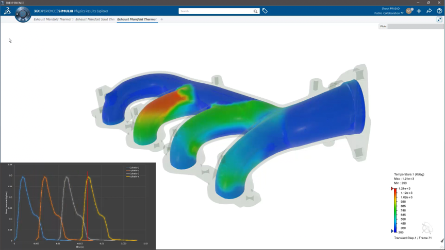Expand the corner arrow at bottom right
The width and height of the screenshot is (445, 250).
(x=441, y=241)
